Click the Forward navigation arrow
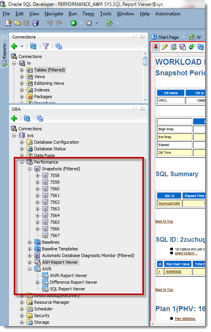The height and width of the screenshot is (332, 211). click(89, 23)
